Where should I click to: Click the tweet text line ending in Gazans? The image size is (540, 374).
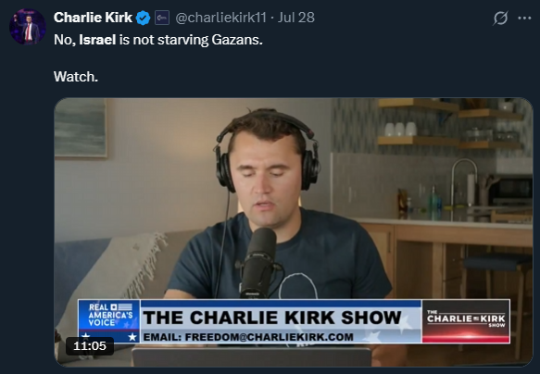[x=158, y=40]
